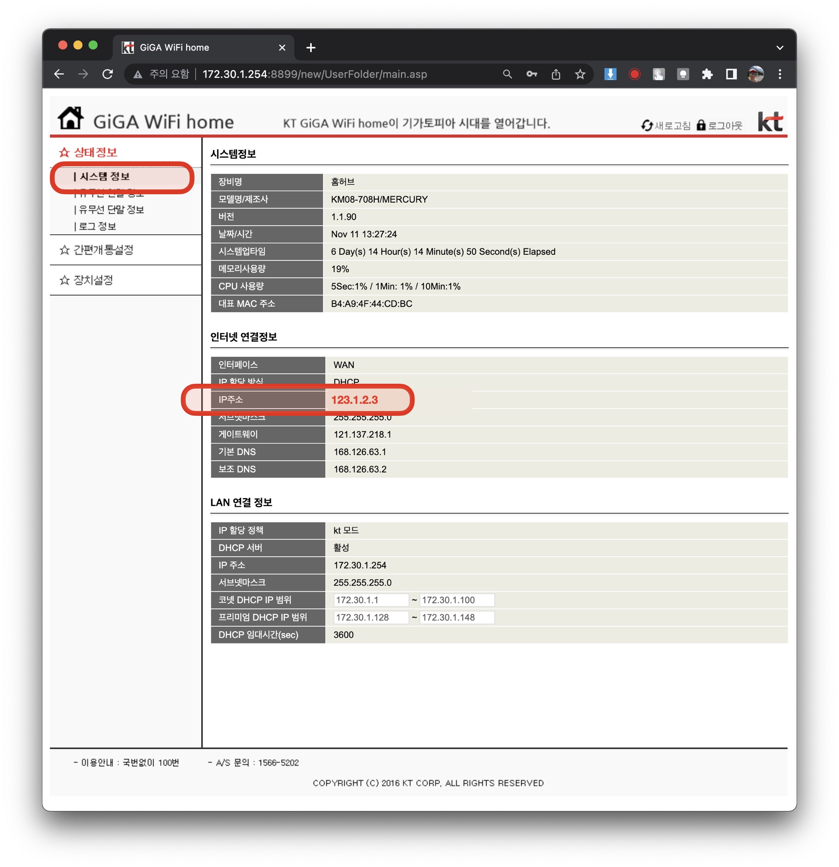Expand the 장치설정 menu section
Viewport: 839px width, 867px height.
(92, 280)
